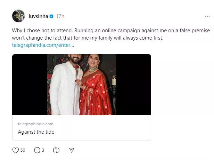Open the three-dot more options menu
The height and width of the screenshot is (160, 214).
(x=207, y=16)
